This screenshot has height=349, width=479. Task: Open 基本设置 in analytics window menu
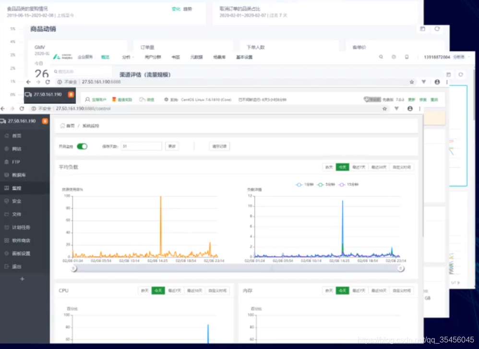tap(244, 57)
